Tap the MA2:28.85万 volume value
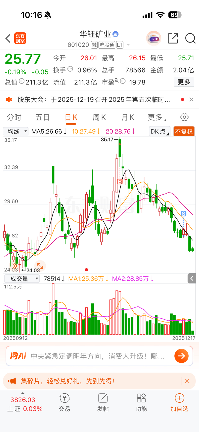Screen dimensions: 199x432 (x=133, y=279)
